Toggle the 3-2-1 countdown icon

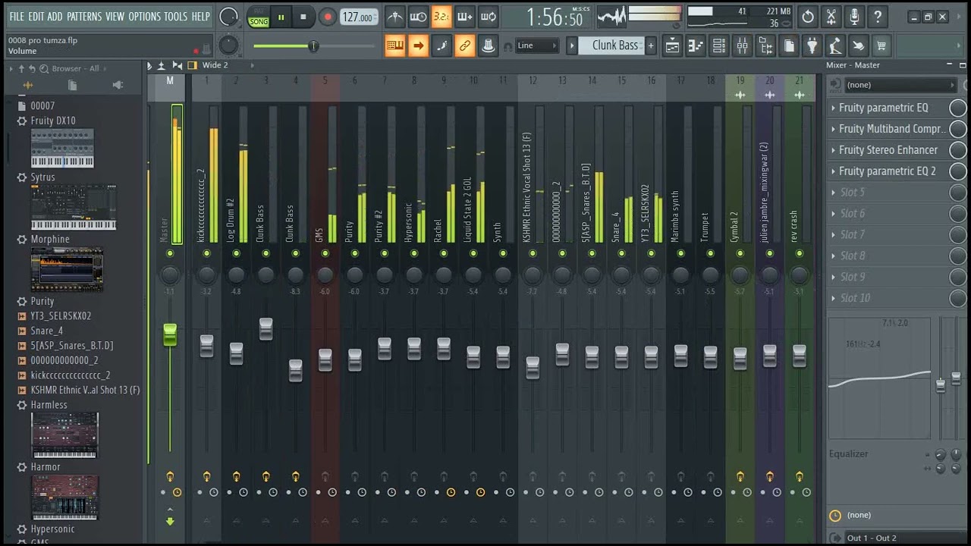442,16
